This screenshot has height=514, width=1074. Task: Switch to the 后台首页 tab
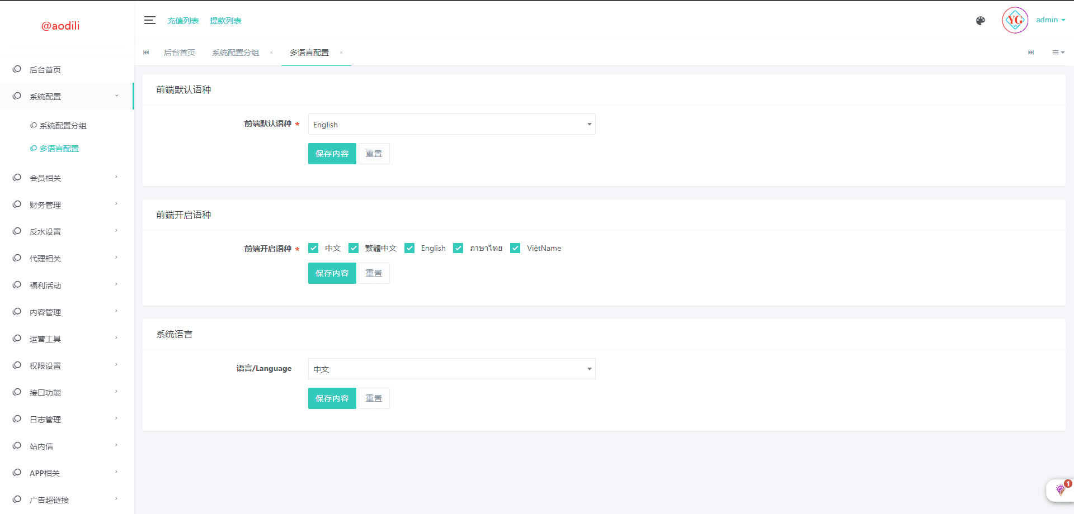tap(180, 53)
